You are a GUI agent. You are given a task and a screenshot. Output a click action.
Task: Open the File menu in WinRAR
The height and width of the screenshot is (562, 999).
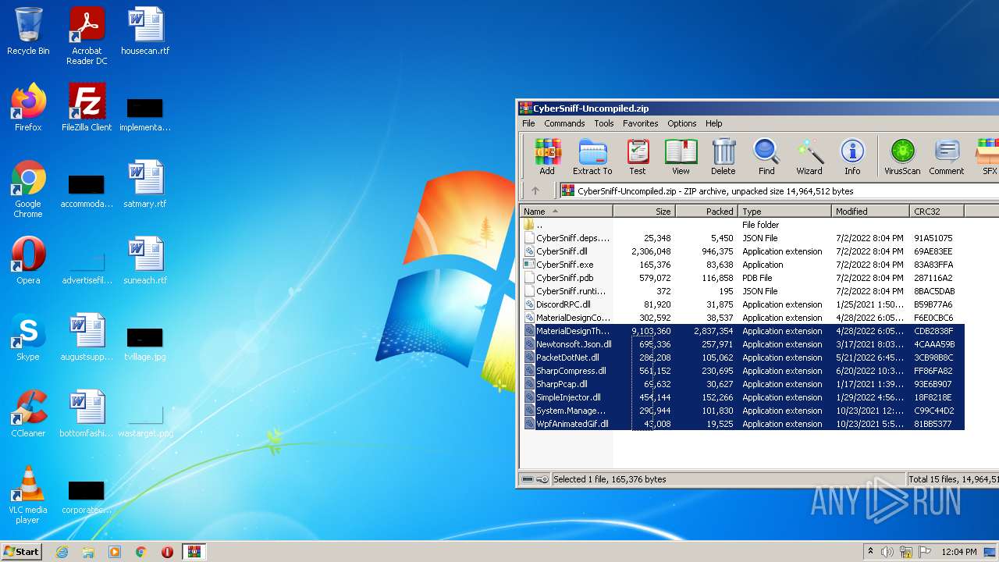point(528,123)
